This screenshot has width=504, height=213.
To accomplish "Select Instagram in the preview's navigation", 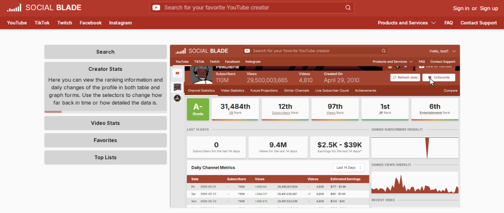I will [253, 62].
